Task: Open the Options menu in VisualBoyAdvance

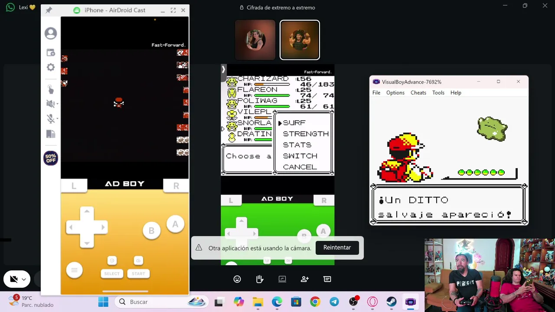Action: click(x=395, y=93)
